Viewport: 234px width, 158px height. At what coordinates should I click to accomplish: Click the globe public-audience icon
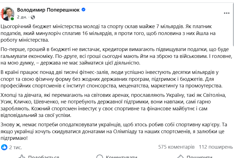(33, 17)
